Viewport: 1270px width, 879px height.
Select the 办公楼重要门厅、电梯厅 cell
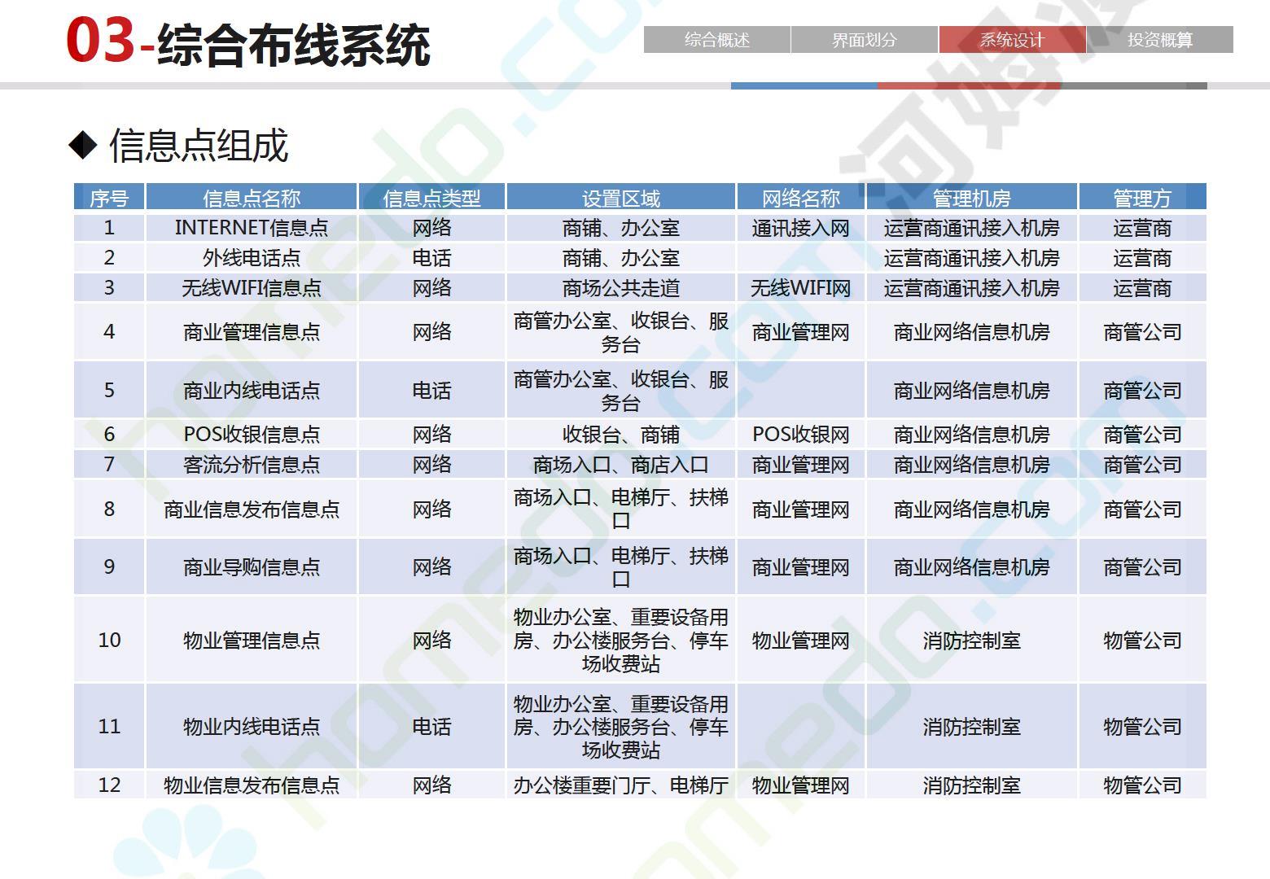click(x=621, y=785)
